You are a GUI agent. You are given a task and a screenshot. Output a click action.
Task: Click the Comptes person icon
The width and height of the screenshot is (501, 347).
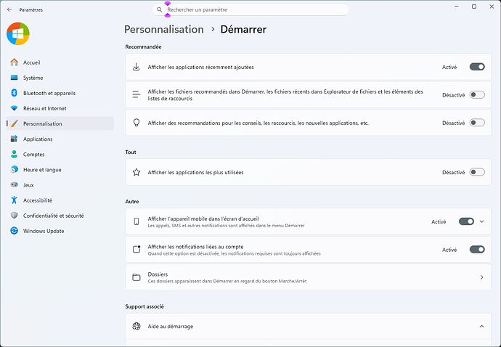tap(14, 154)
